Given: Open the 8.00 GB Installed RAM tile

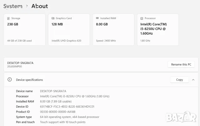Looking at the screenshot, I should click(113, 30).
